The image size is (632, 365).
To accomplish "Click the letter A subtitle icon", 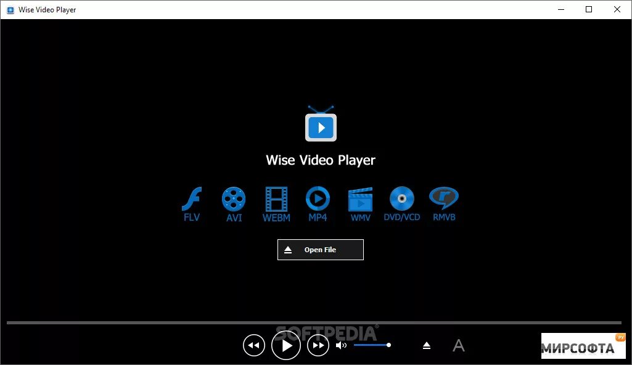I will point(459,346).
